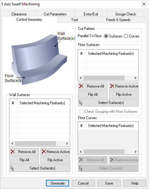Image resolution: width=149 pixels, height=189 pixels.
Task: Close the 5 Axis Swarf Machining dialog
Action: (x=144, y=4)
